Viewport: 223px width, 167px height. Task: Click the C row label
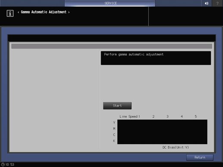click(x=114, y=135)
